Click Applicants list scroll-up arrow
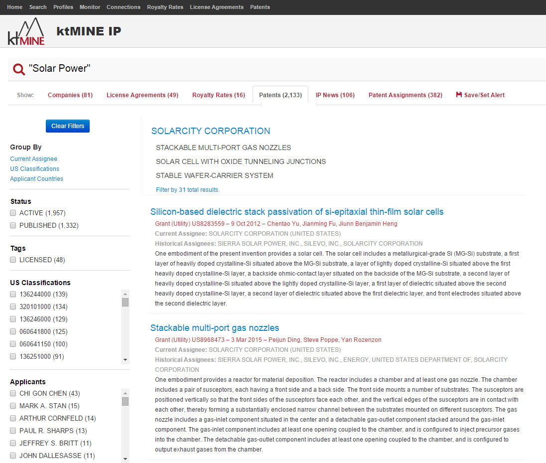Image resolution: width=546 pixels, height=463 pixels. click(126, 393)
